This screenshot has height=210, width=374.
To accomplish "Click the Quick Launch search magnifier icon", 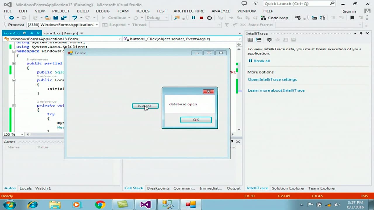I will [x=332, y=4].
